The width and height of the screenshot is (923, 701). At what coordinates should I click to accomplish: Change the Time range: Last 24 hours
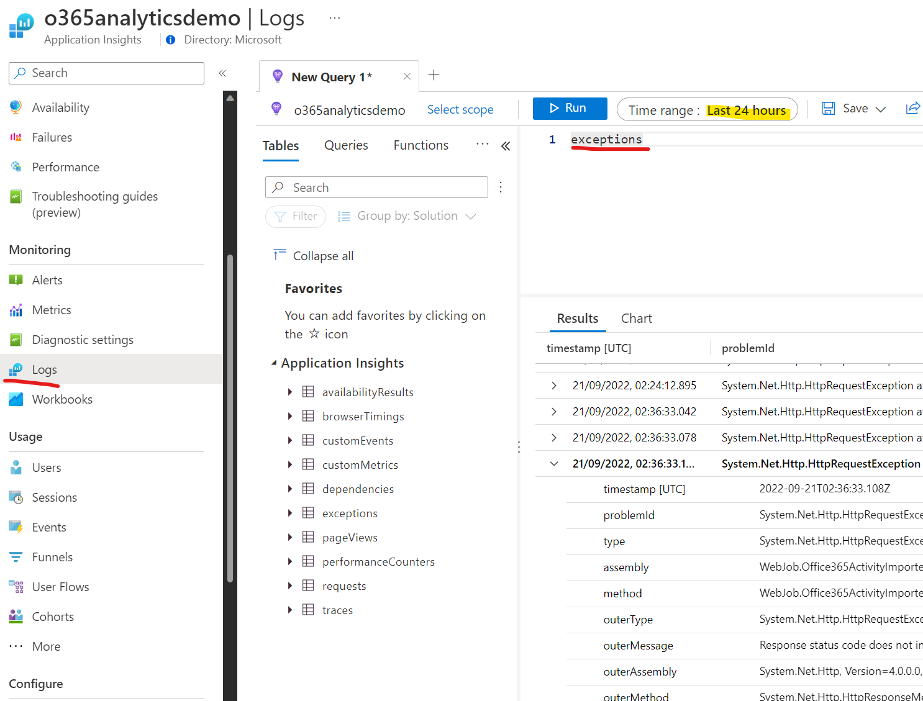coord(707,110)
